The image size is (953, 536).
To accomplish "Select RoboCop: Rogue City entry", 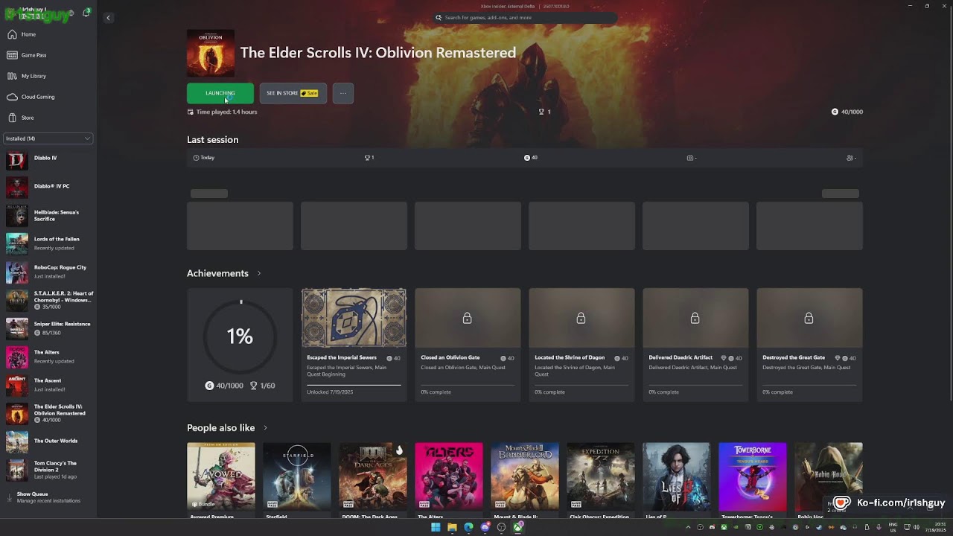I will pos(48,272).
